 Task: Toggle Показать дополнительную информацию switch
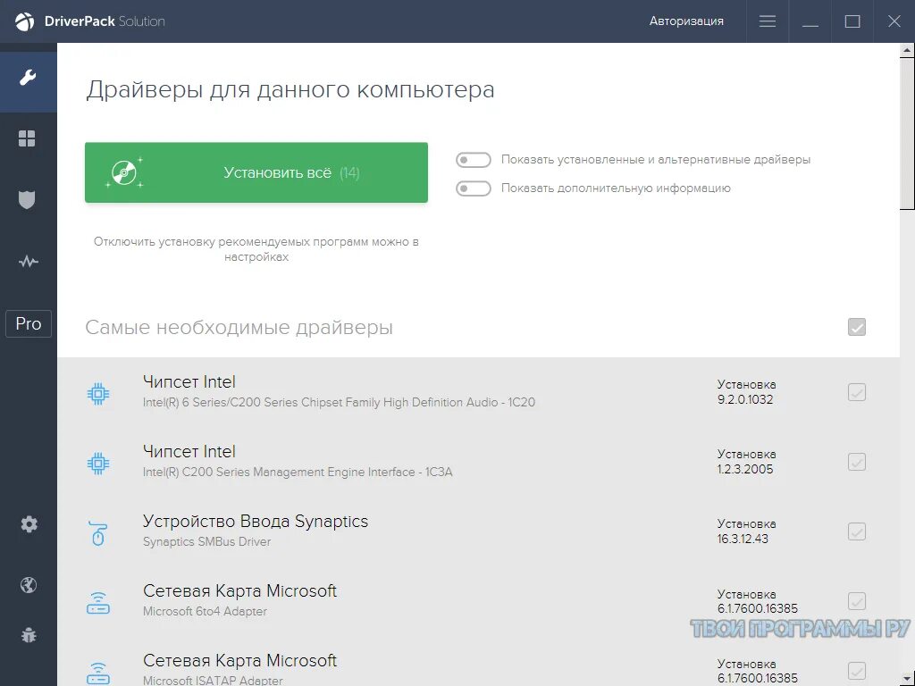(x=474, y=188)
